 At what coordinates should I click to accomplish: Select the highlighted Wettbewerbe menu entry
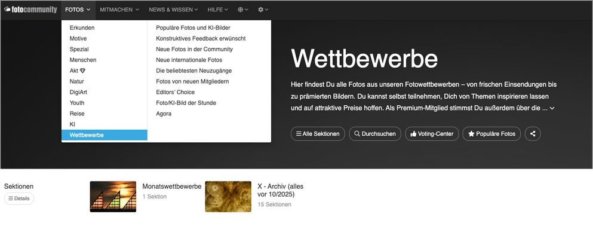point(105,135)
